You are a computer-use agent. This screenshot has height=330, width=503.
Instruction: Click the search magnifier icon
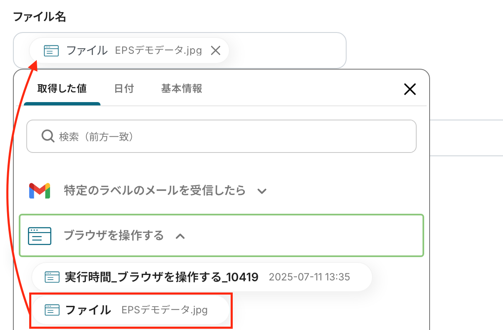[48, 136]
